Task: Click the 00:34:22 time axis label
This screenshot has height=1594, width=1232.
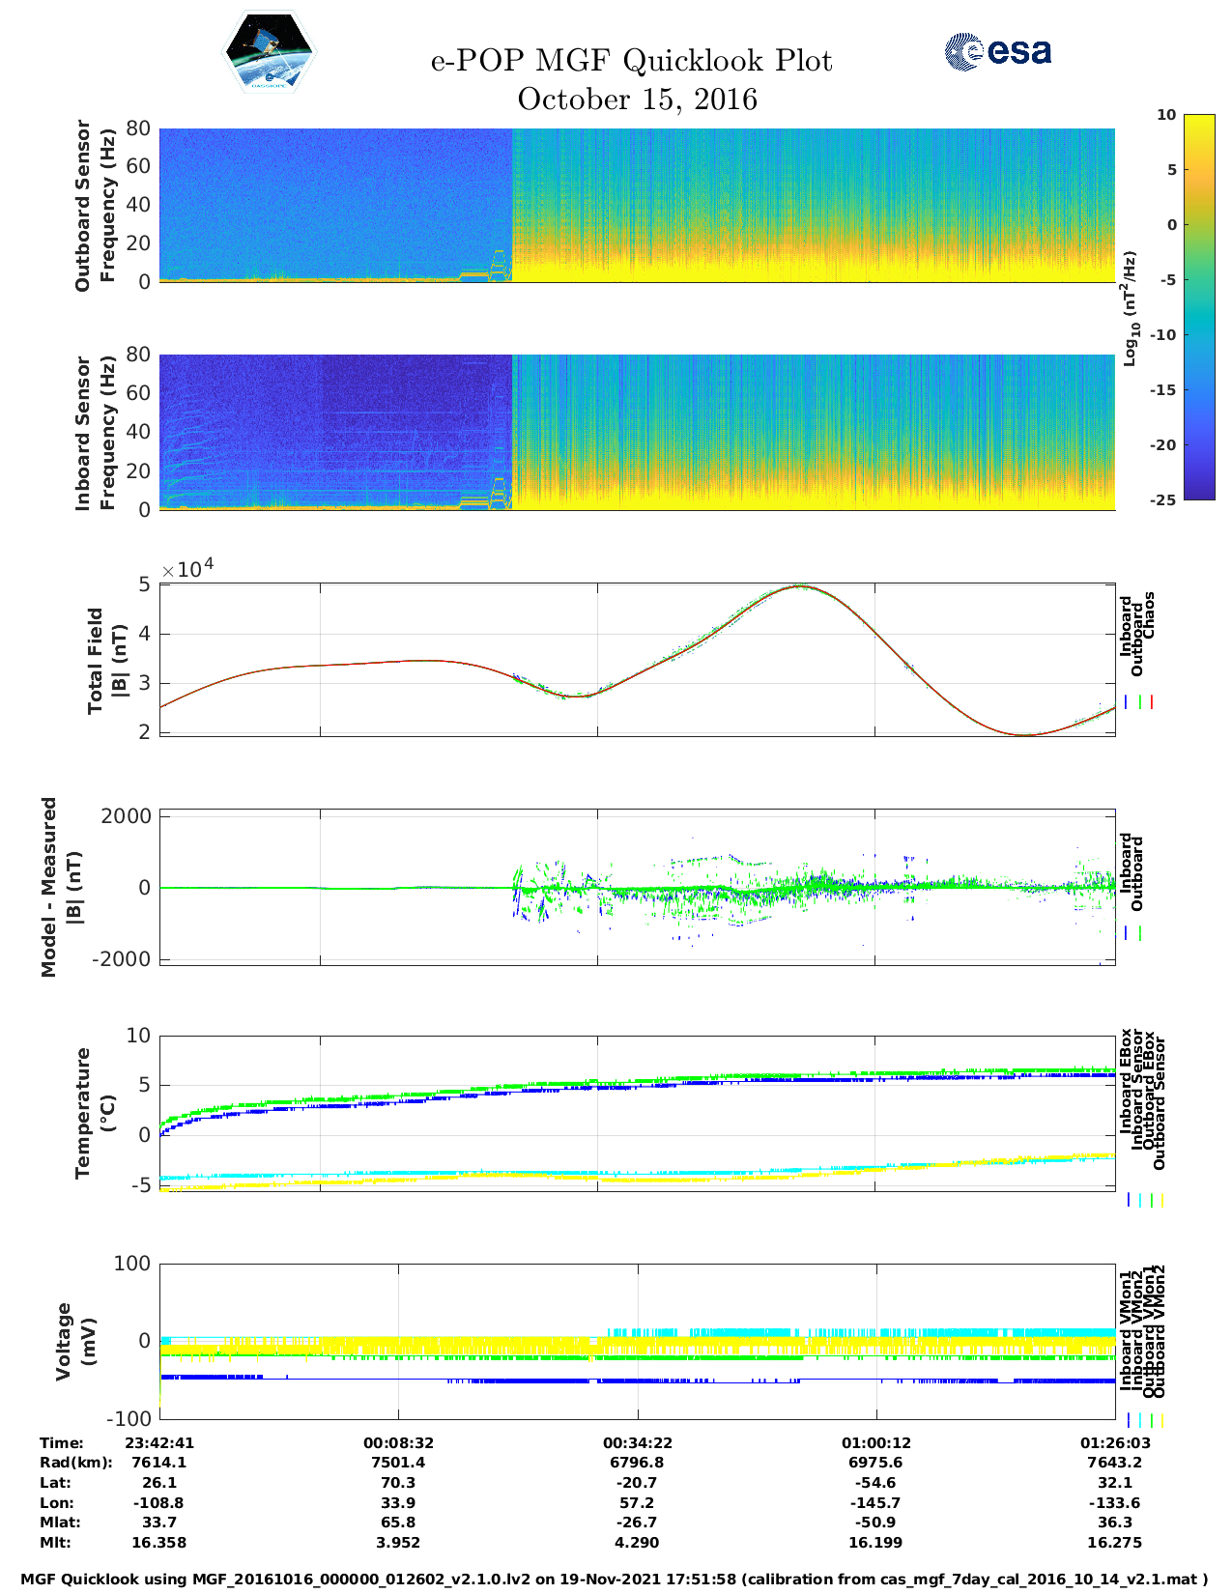Action: 637,1442
